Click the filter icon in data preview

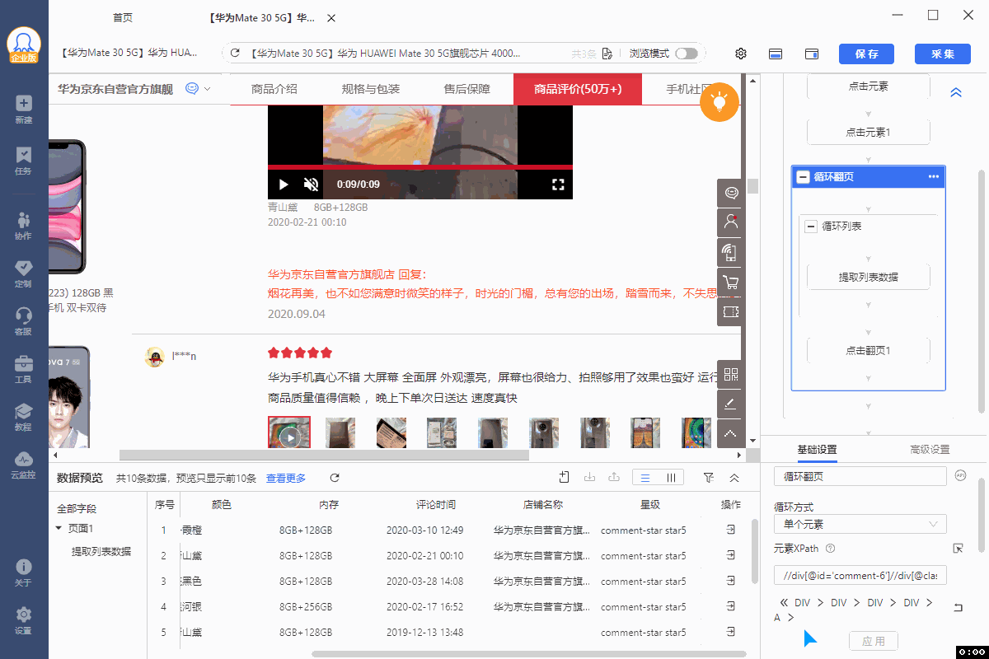pos(708,478)
